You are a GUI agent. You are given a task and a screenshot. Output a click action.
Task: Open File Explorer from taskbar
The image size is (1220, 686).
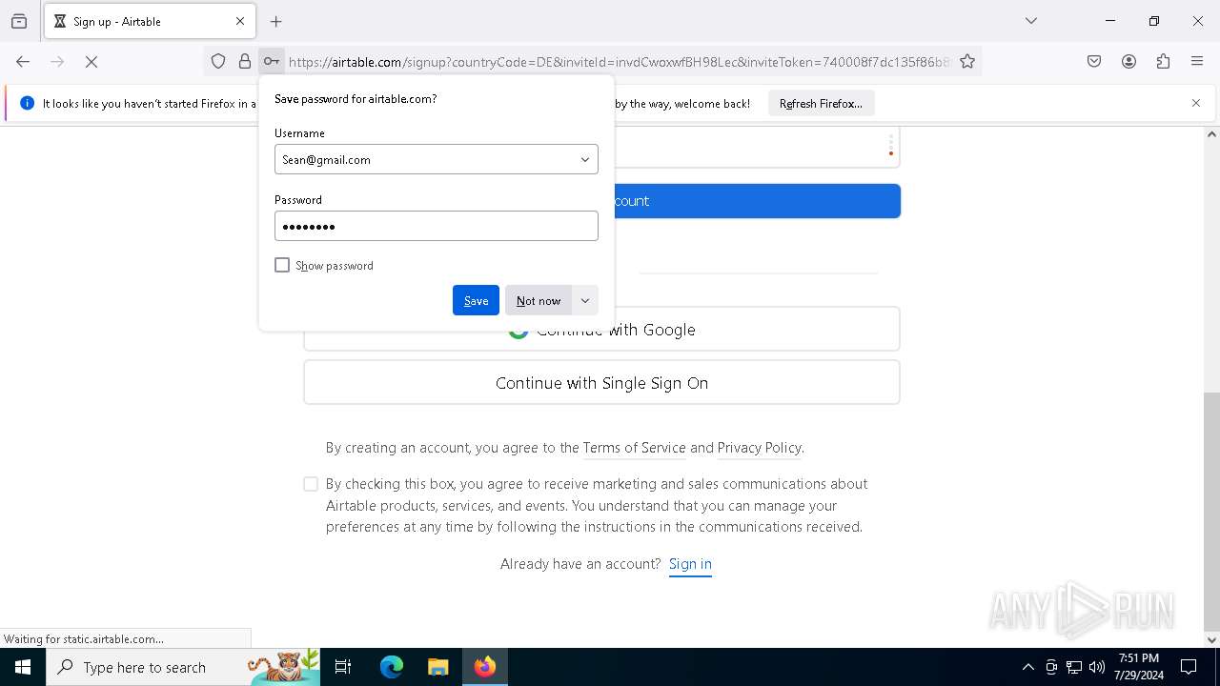coord(437,667)
